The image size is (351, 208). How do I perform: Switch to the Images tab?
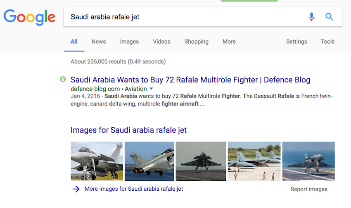tap(129, 42)
